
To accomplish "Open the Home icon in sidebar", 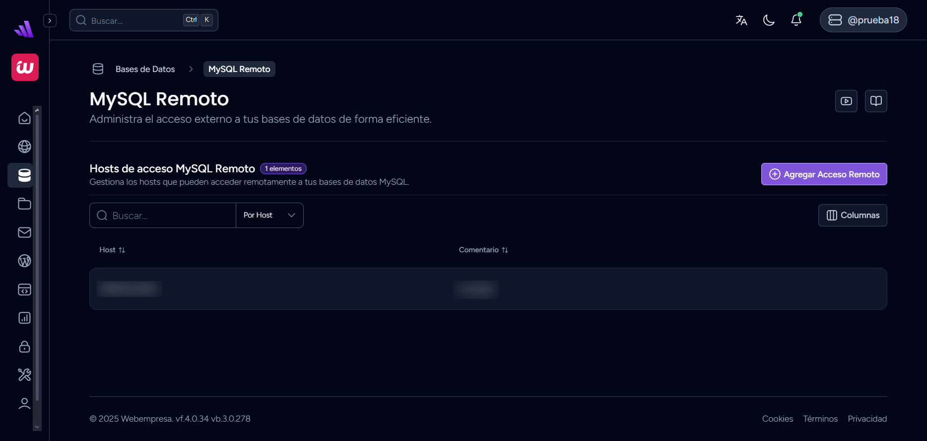I will [x=24, y=118].
